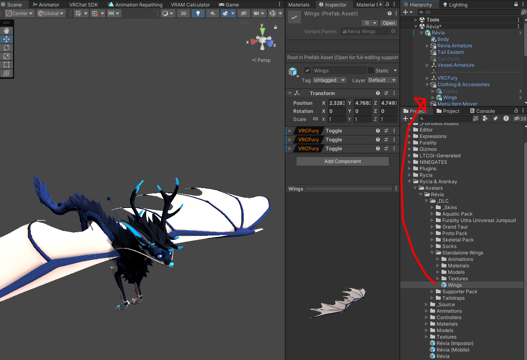Expand the first VRCFury Toggle component
527x360 pixels.
(x=290, y=131)
